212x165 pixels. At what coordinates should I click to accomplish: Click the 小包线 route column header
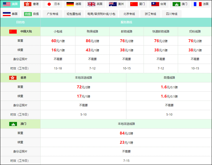pos(58,32)
